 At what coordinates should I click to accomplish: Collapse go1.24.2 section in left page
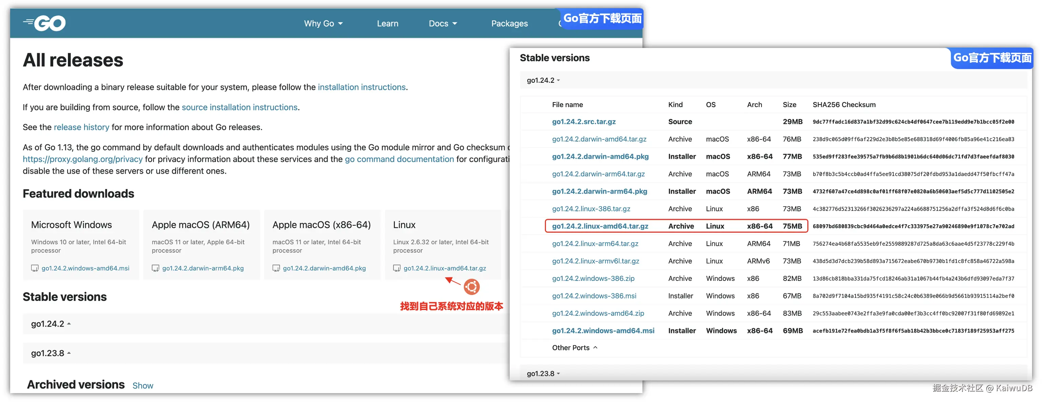click(51, 324)
